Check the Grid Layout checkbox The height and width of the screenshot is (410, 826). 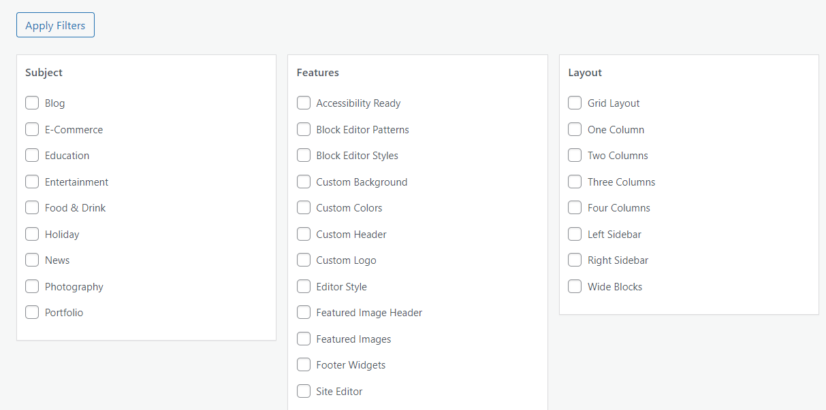[575, 103]
